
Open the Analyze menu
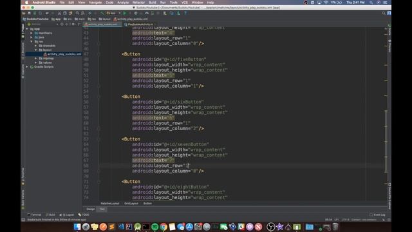click(123, 3)
